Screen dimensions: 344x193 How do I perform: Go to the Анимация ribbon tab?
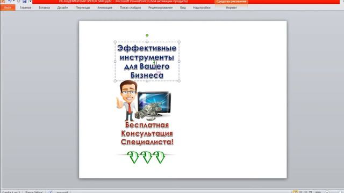(105, 8)
